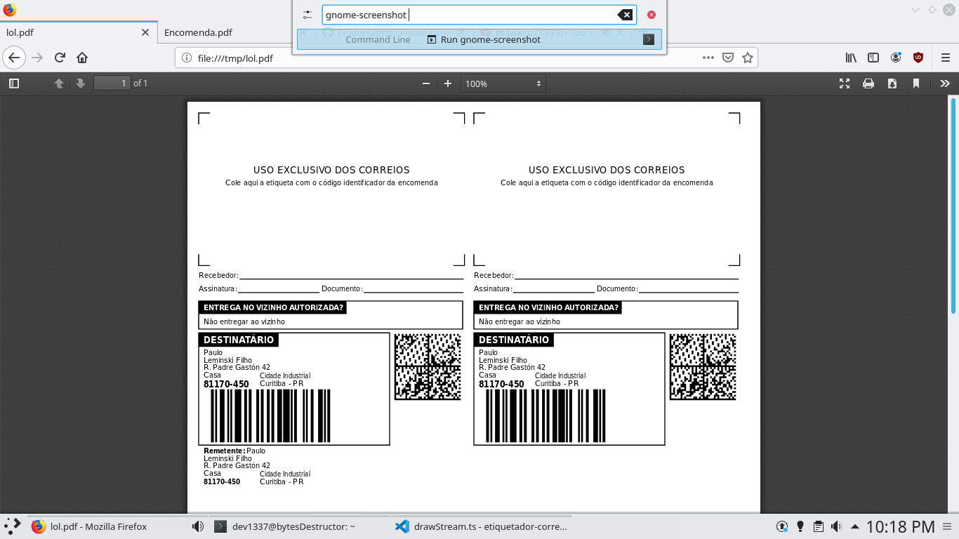959x539 pixels.
Task: Click the KRunner gnome-screenshot search field
Action: (x=479, y=15)
